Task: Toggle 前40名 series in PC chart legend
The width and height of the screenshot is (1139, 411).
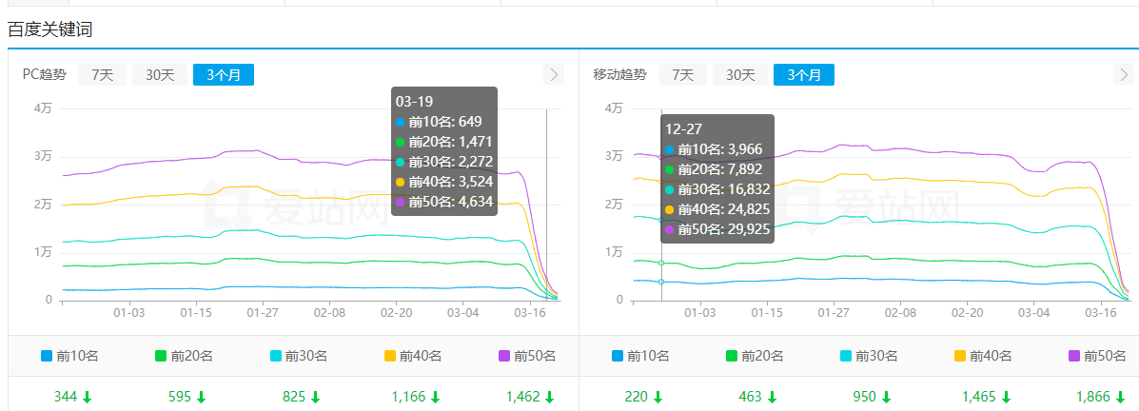Action: pos(413,356)
